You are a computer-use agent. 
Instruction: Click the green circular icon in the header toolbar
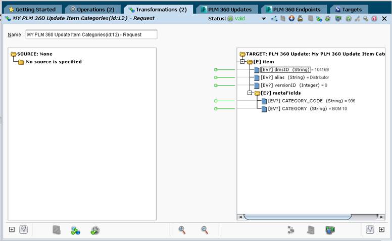tap(349, 18)
